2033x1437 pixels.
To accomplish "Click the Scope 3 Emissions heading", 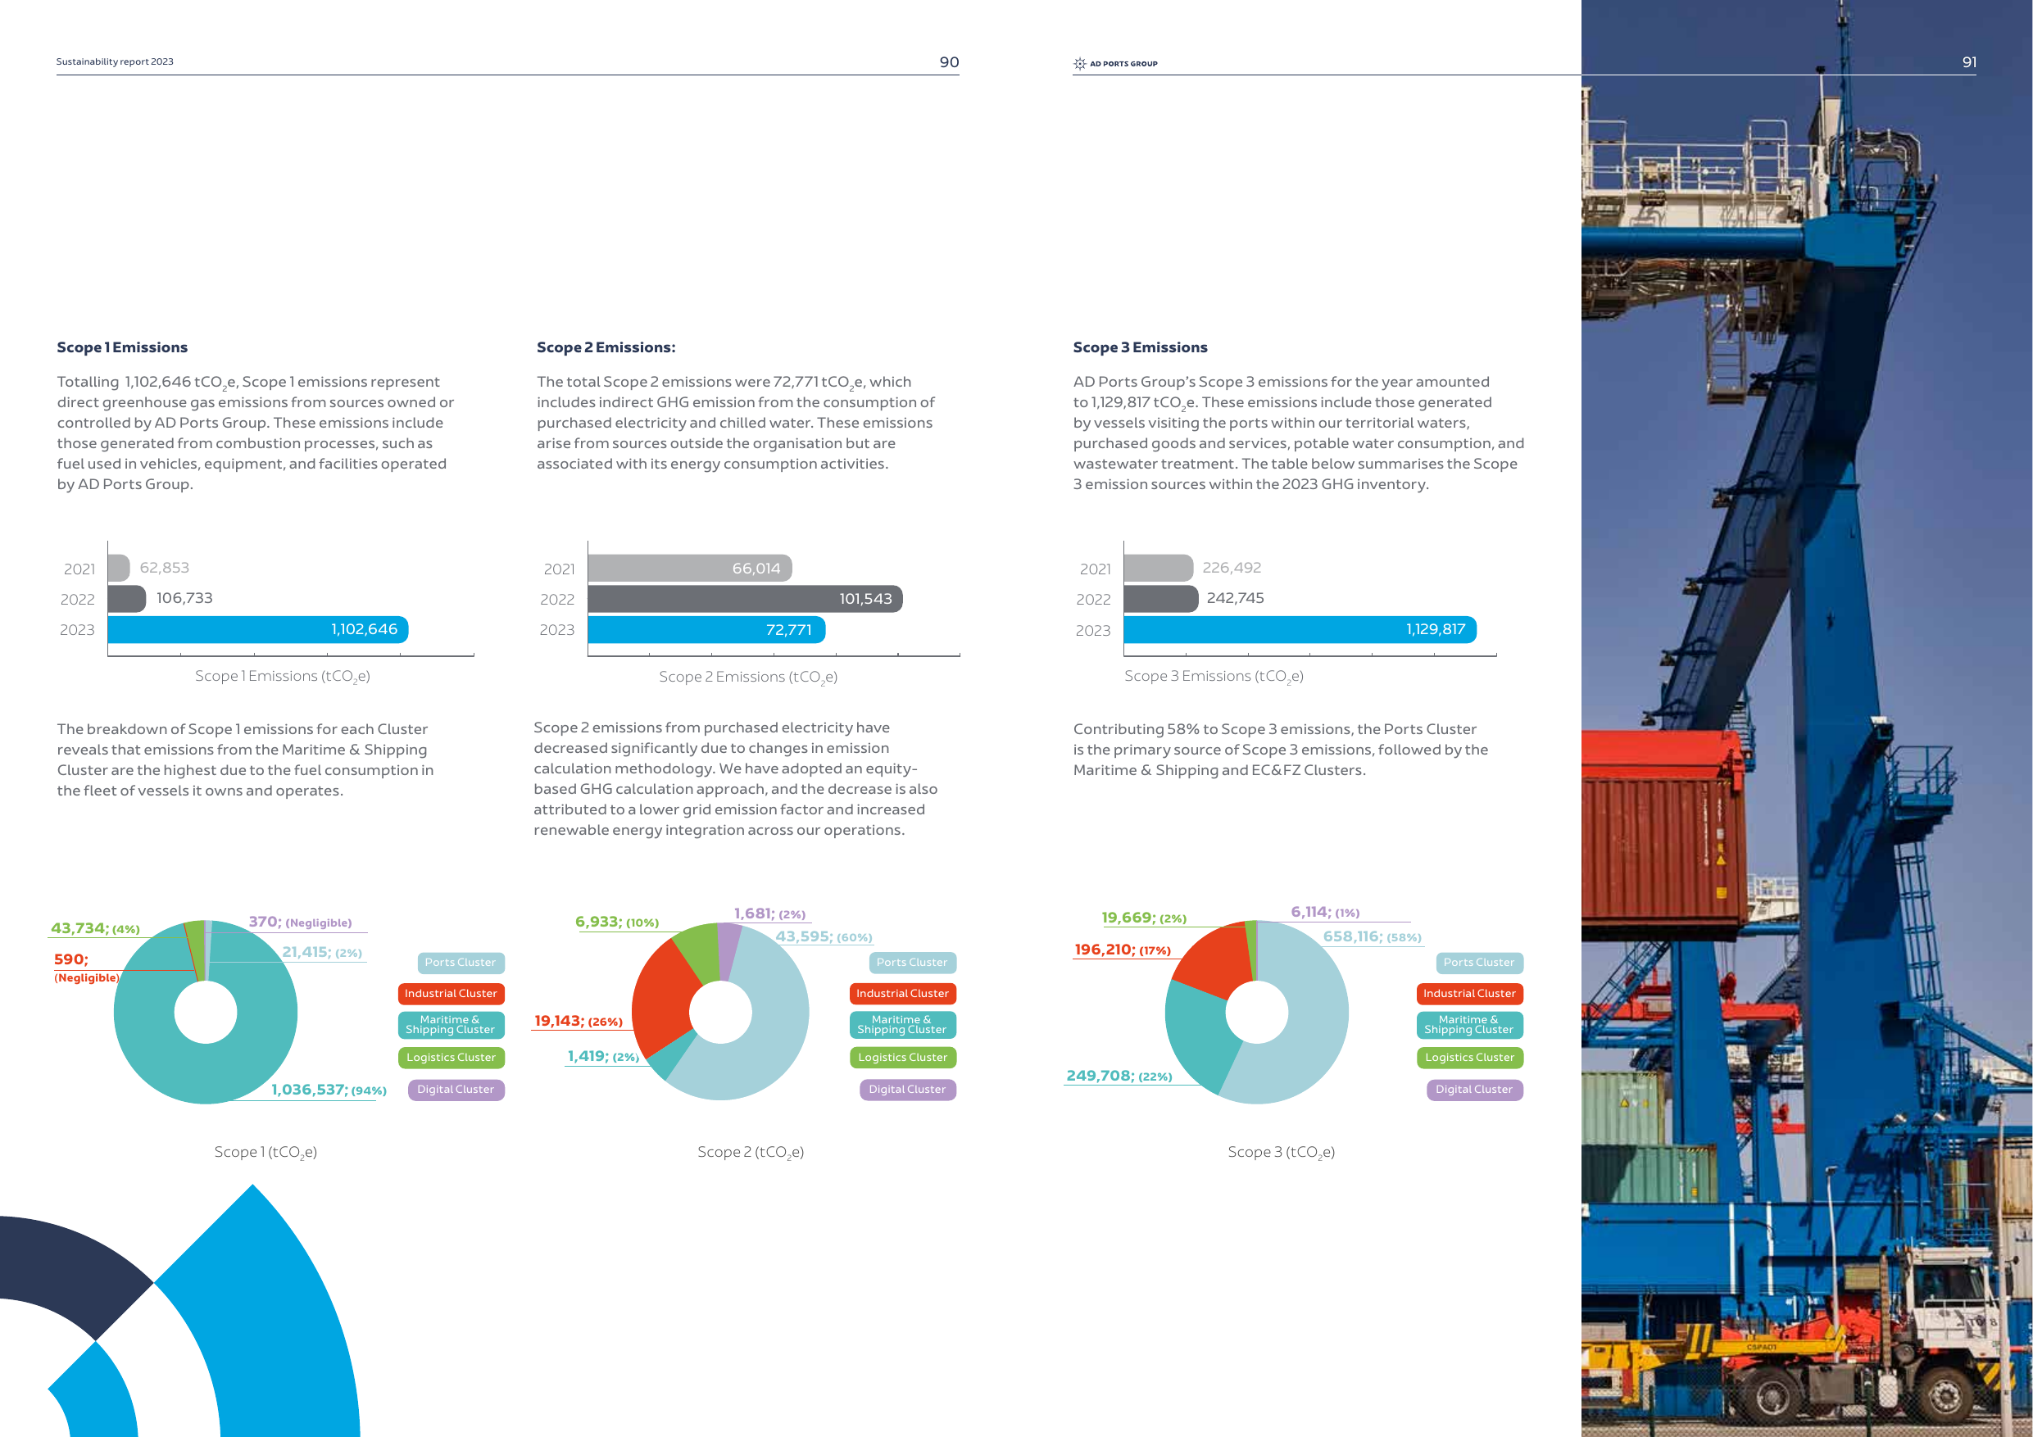I will pos(1140,347).
